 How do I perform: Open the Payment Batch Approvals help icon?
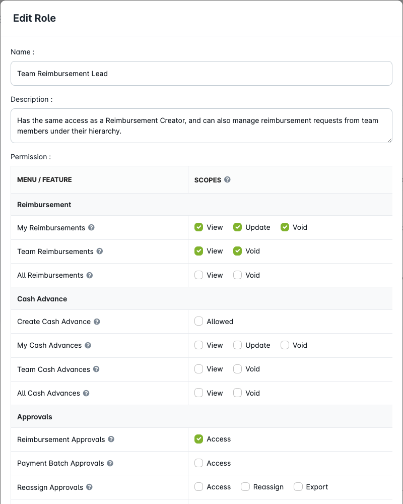tap(110, 463)
